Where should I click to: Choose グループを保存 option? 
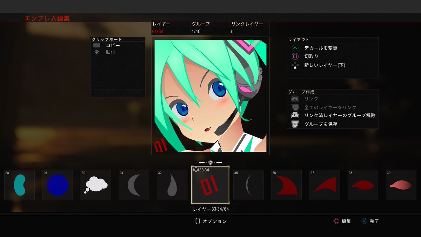[321, 124]
